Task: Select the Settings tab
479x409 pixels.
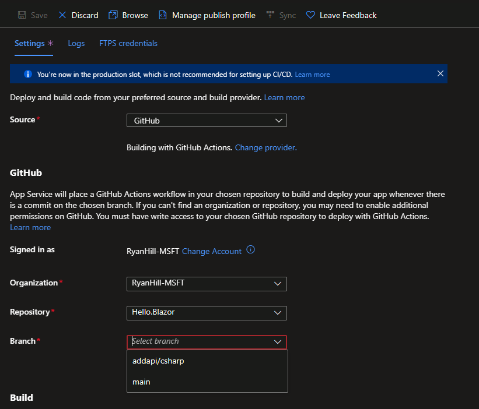Action: click(29, 43)
